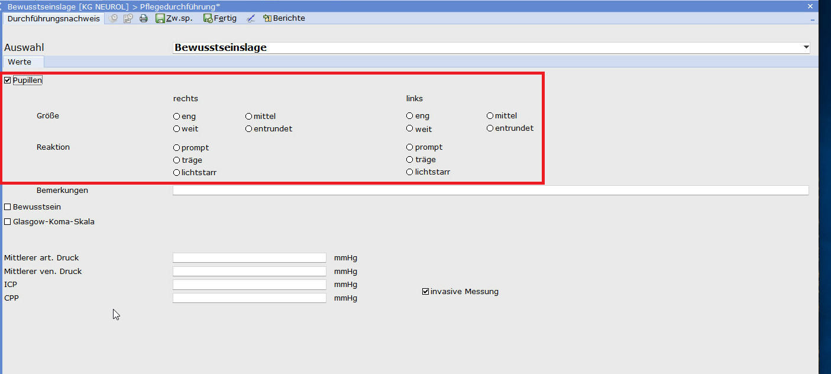Click the clock history icon in toolbar
Viewport: 831px width, 374px height.
[114, 18]
